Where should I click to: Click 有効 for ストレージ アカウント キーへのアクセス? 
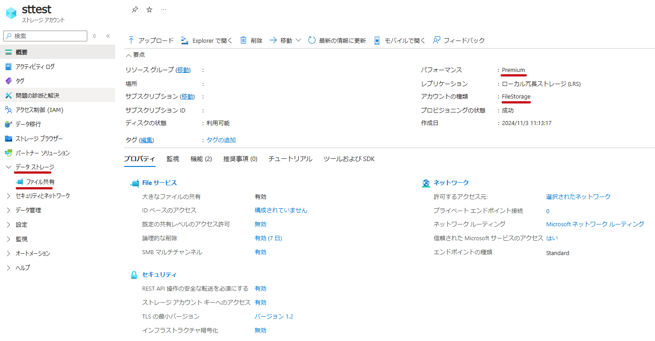[x=260, y=302]
